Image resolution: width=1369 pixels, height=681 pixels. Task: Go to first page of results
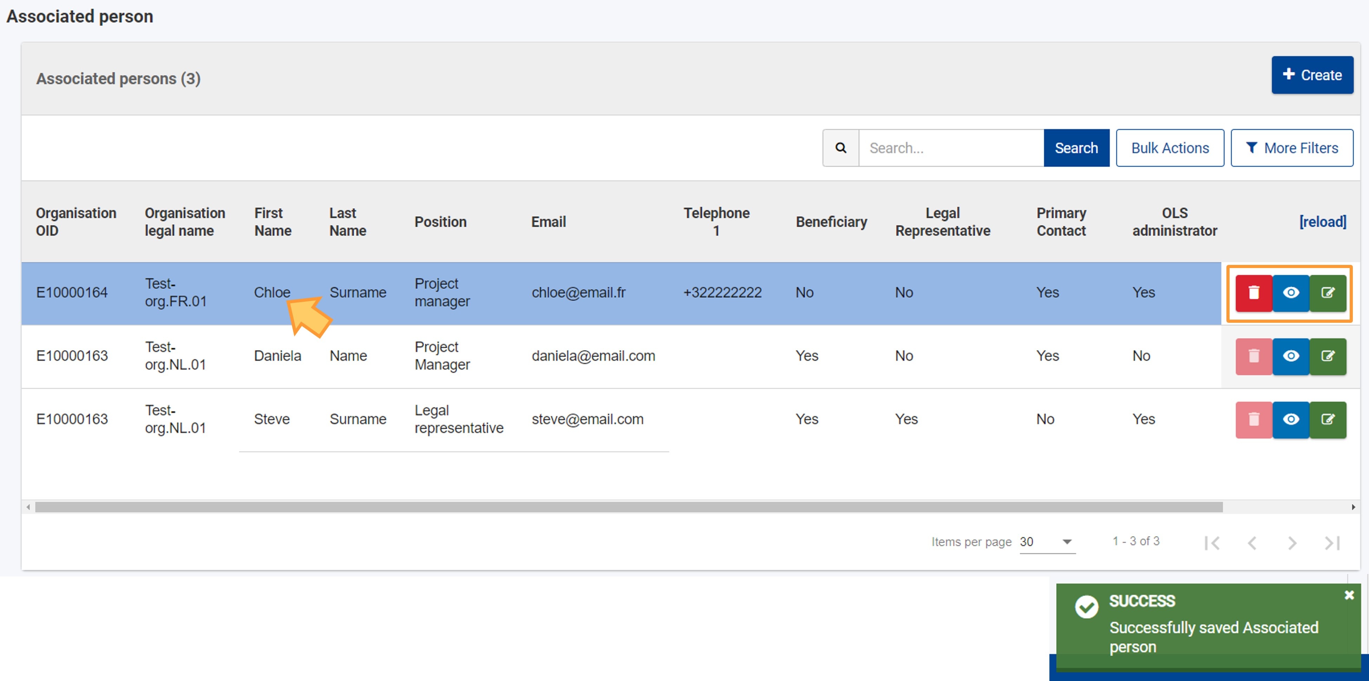[x=1212, y=542]
